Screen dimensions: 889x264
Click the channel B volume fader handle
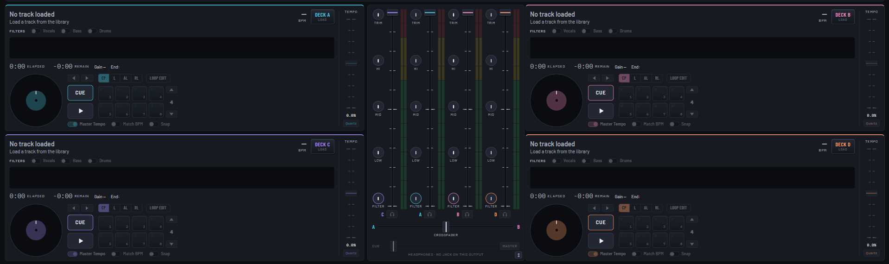[468, 13]
